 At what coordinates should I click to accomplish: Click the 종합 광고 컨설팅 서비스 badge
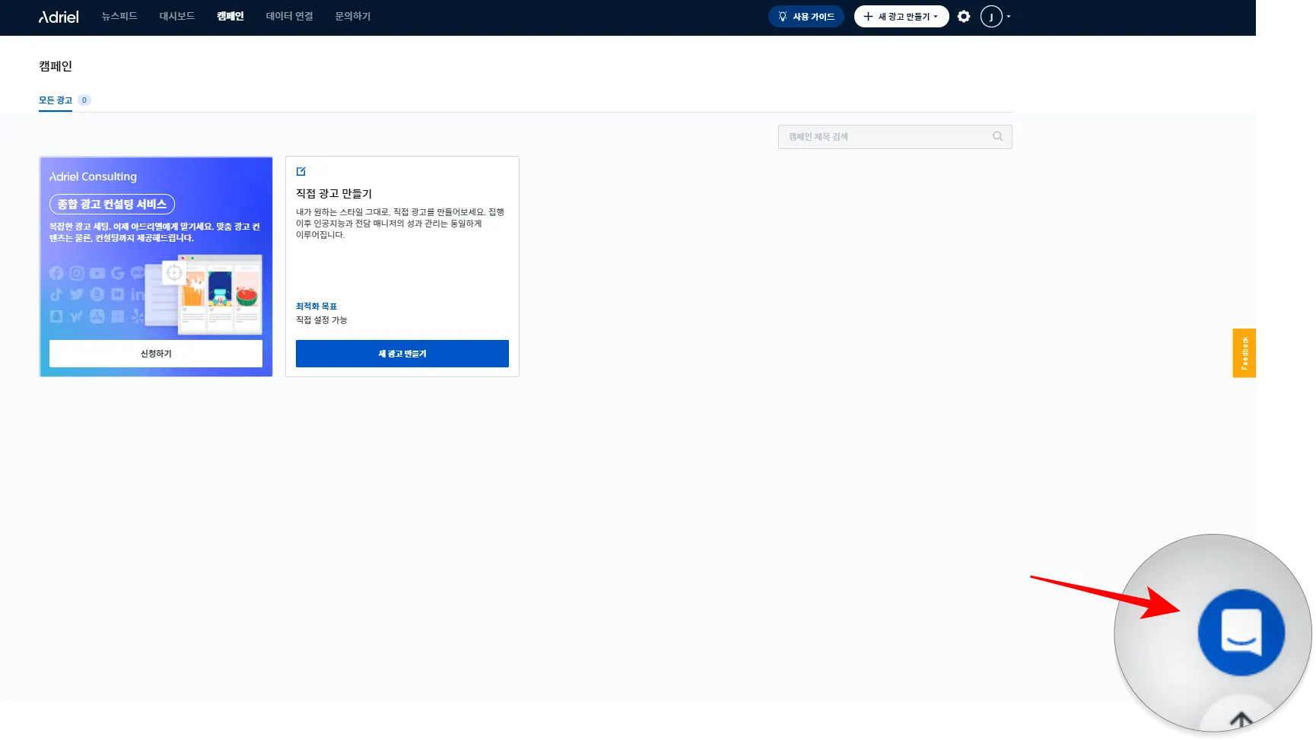(113, 205)
